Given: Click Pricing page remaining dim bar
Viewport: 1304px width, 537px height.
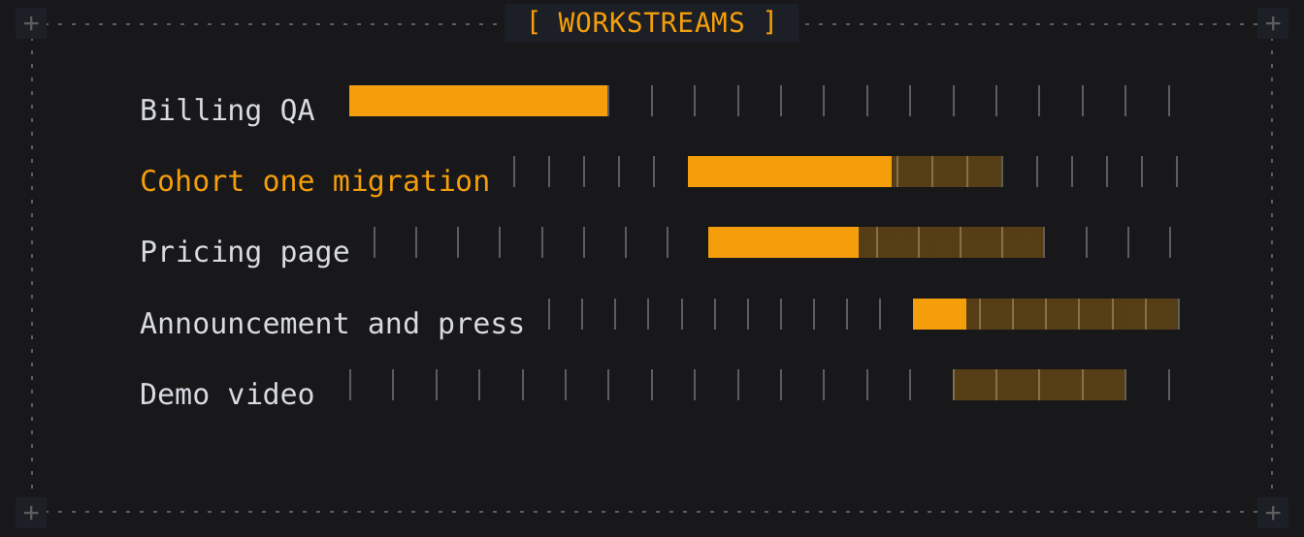Looking at the screenshot, I should pyautogui.click(x=952, y=242).
